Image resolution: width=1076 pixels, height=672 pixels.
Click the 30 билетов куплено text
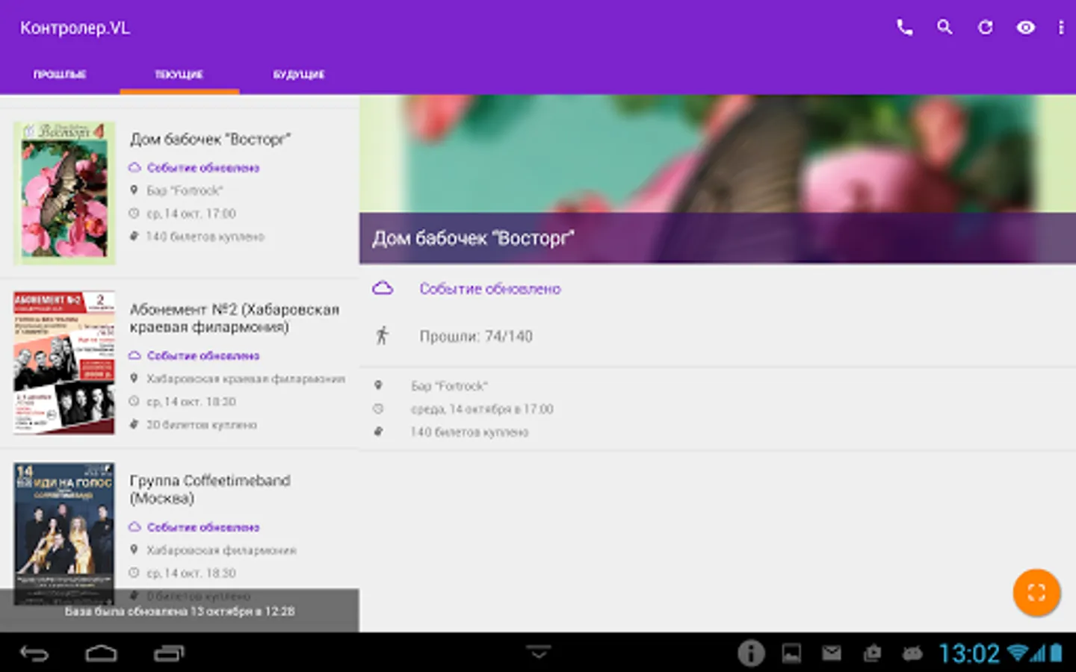pos(202,425)
